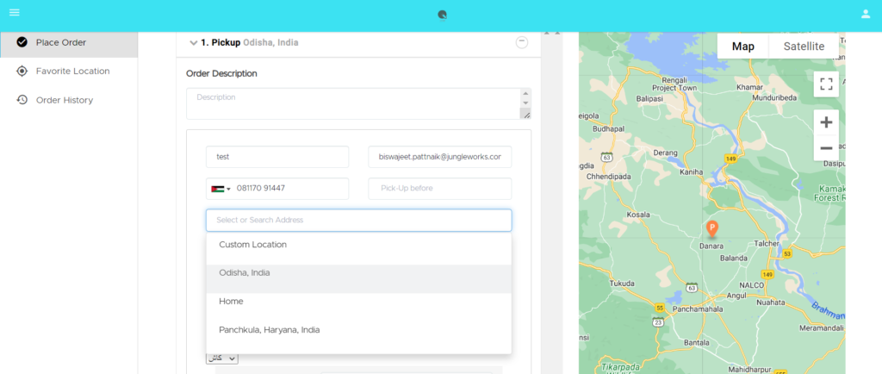Click the Kosala label on the map
This screenshot has width=882, height=374.
(x=638, y=215)
